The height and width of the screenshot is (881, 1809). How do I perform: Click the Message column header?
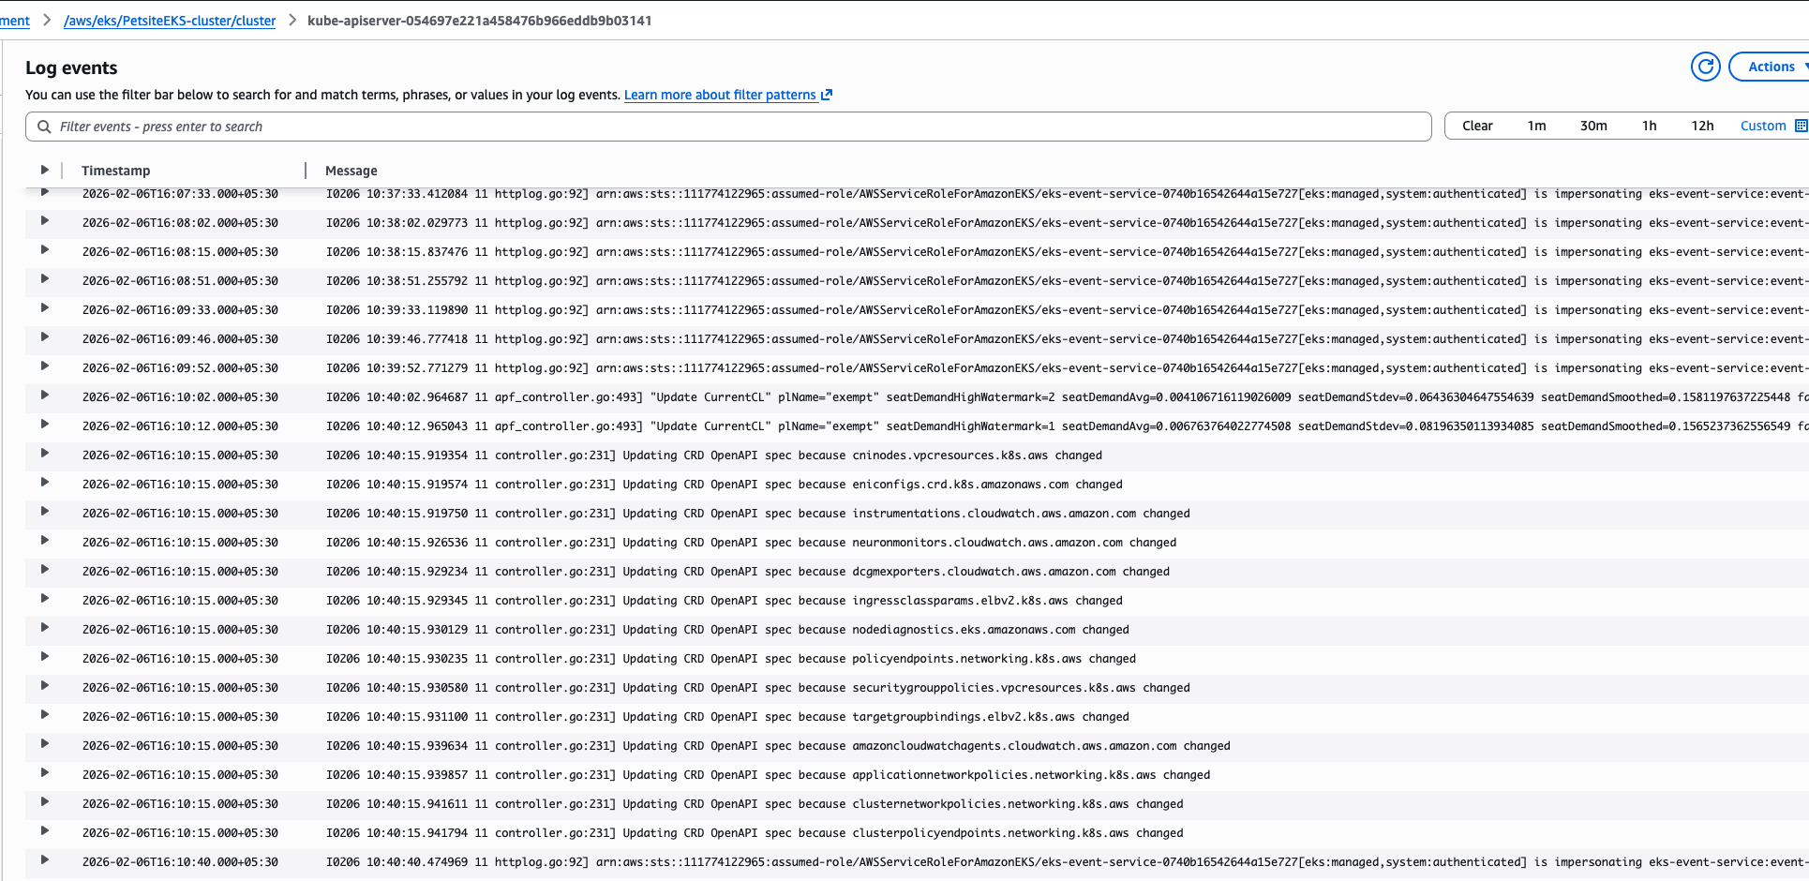tap(351, 171)
